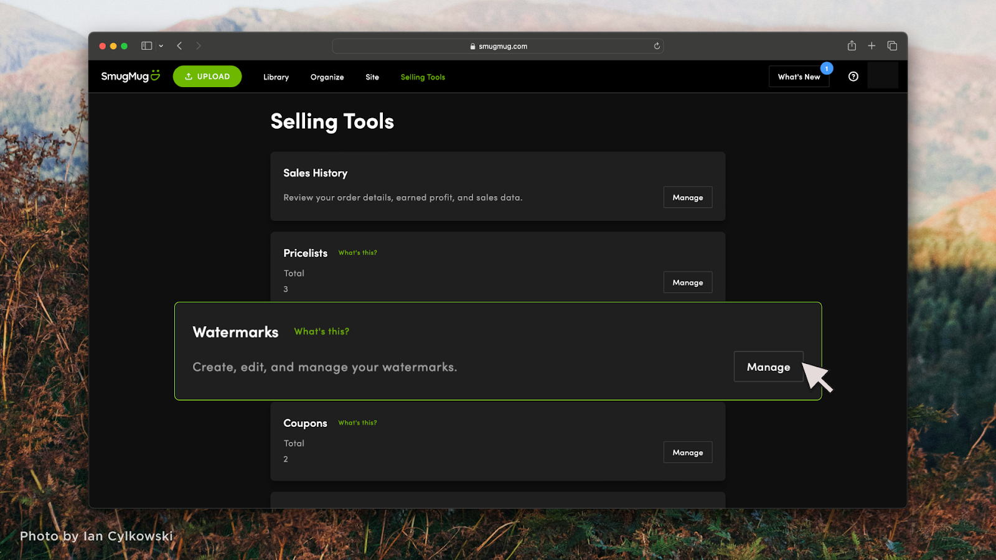Image resolution: width=996 pixels, height=560 pixels.
Task: Click the blue notification badge on What's New
Action: [827, 68]
